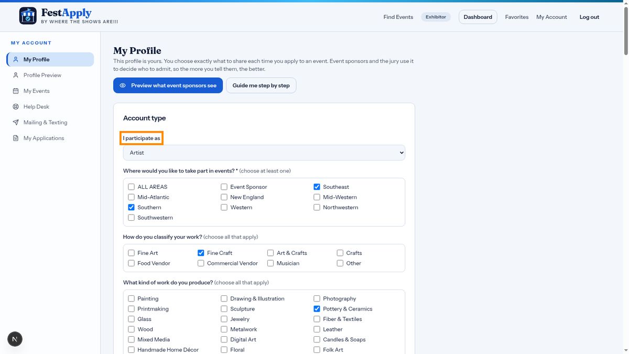629x354 pixels.
Task: Check the ALL AREAS checkbox
Action: point(132,187)
